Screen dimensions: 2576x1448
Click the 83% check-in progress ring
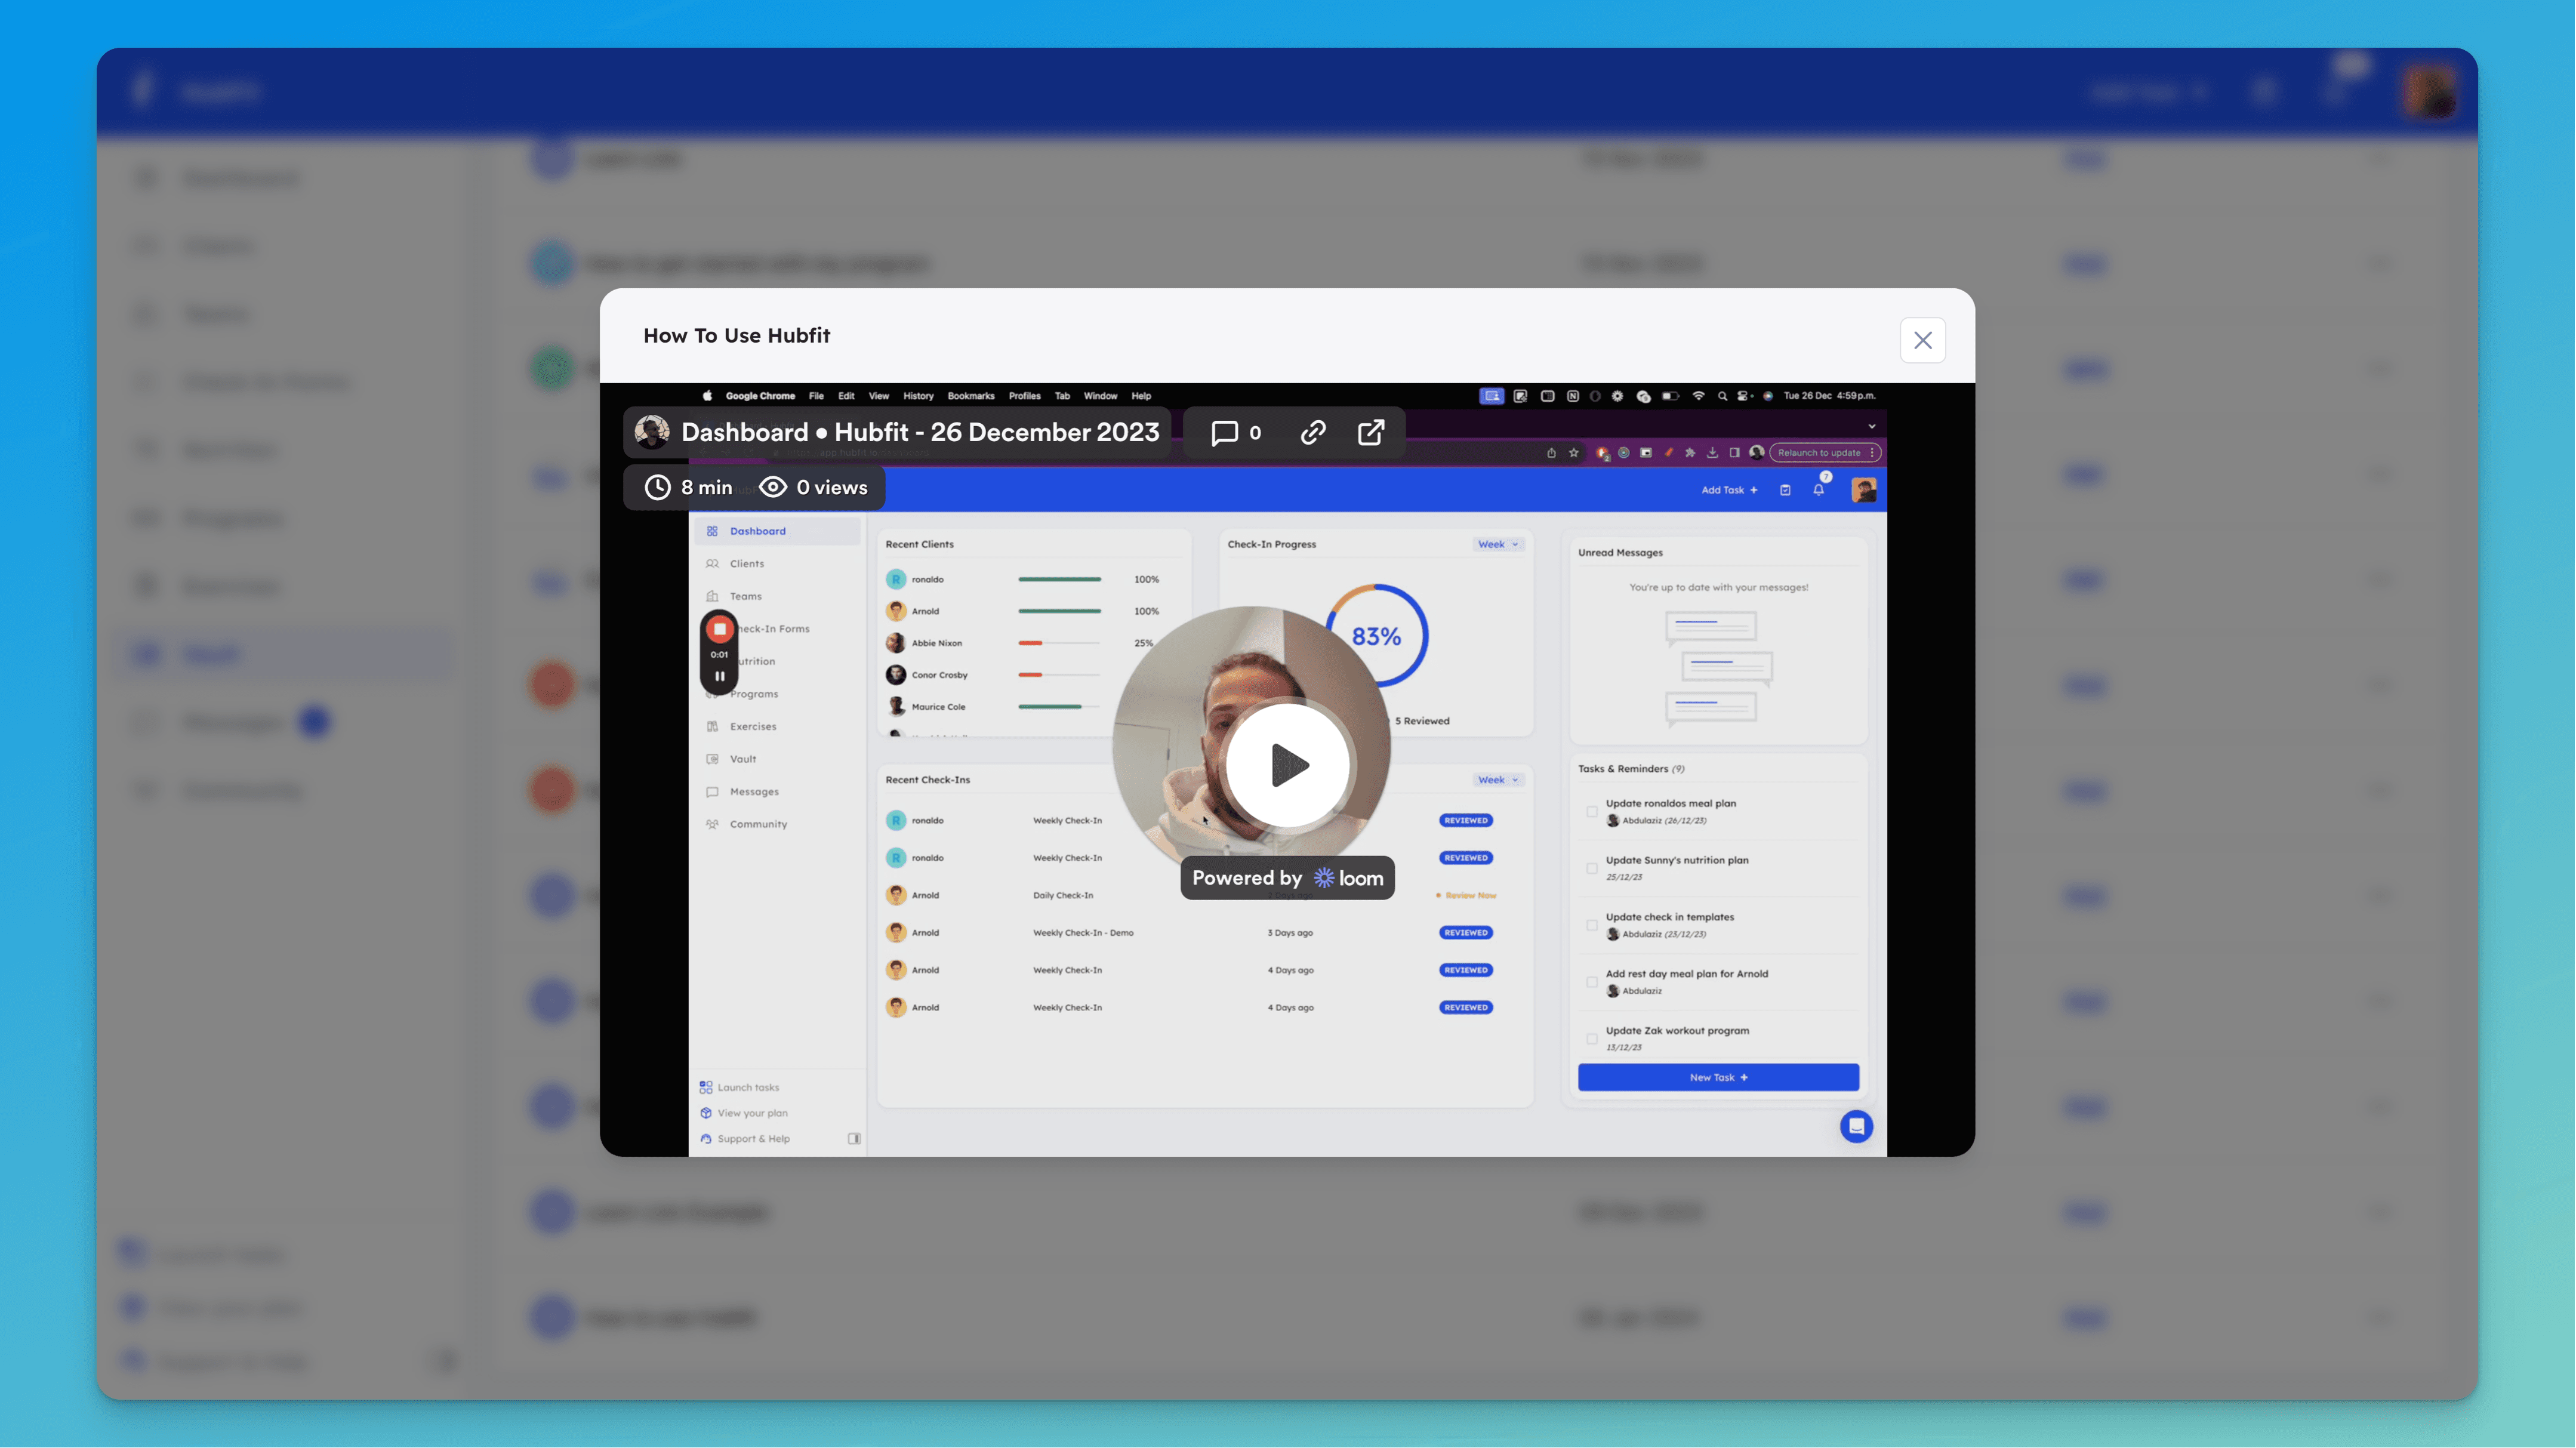click(x=1377, y=636)
